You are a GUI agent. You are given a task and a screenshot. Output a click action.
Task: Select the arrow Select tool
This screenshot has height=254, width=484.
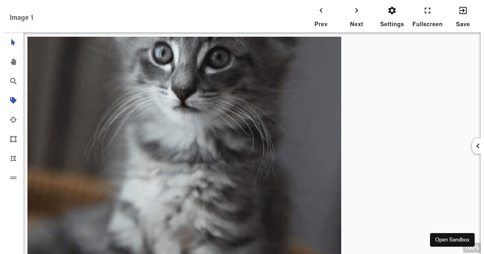click(13, 42)
